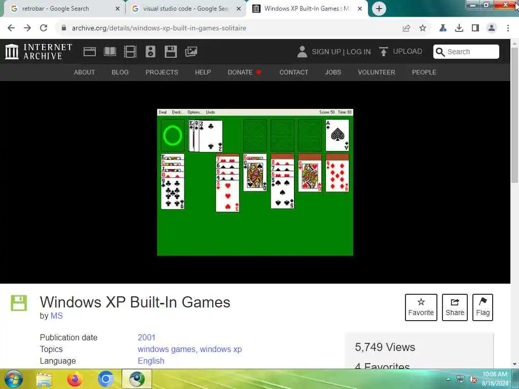
Task: Show hidden system tray icons
Action: [448, 379]
